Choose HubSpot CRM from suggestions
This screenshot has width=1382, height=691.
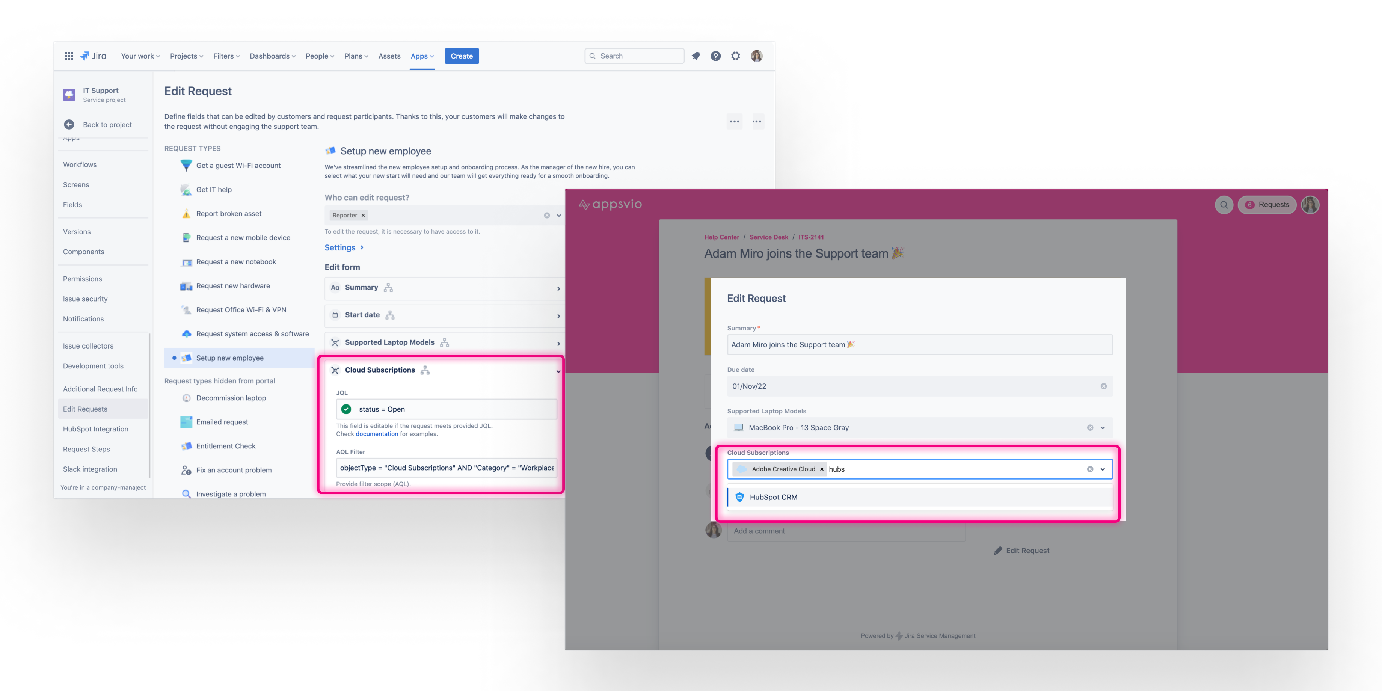click(773, 497)
